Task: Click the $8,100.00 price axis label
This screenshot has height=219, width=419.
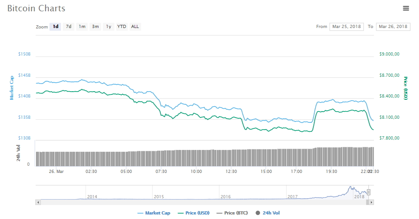Action: 389,117
